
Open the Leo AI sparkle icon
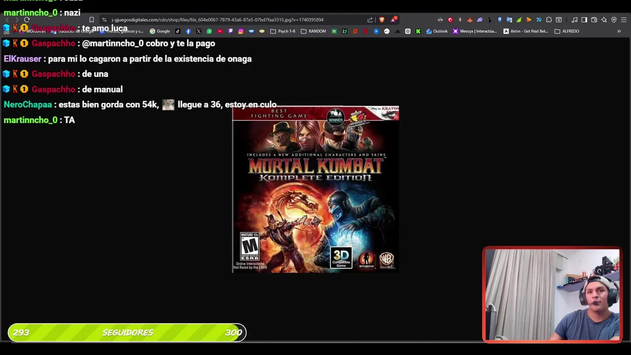pos(604,20)
